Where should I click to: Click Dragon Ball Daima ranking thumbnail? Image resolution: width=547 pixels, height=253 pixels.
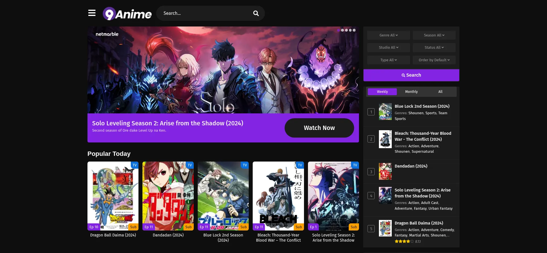click(385, 228)
